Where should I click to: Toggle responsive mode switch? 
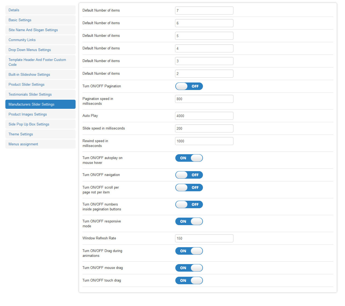(189, 221)
